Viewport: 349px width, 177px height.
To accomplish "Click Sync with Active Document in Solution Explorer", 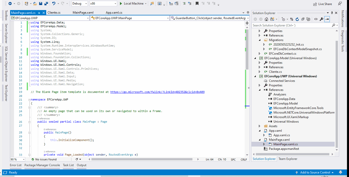I will [x=292, y=19].
